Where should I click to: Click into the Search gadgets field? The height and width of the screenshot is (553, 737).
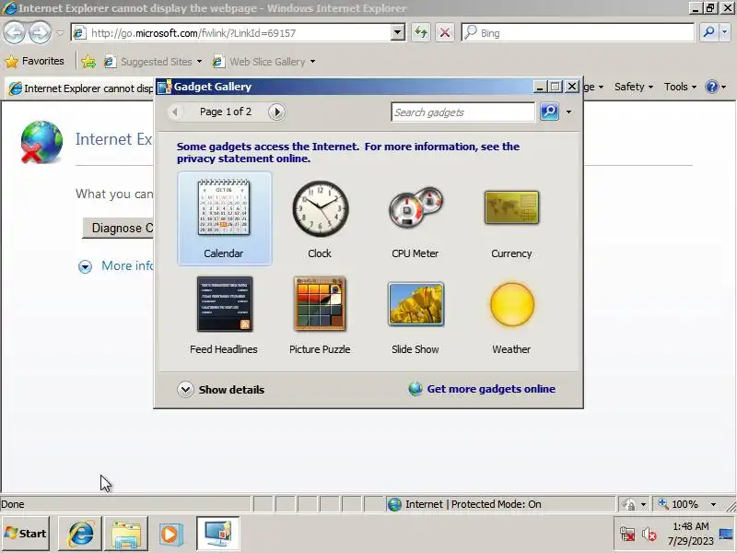coord(463,112)
